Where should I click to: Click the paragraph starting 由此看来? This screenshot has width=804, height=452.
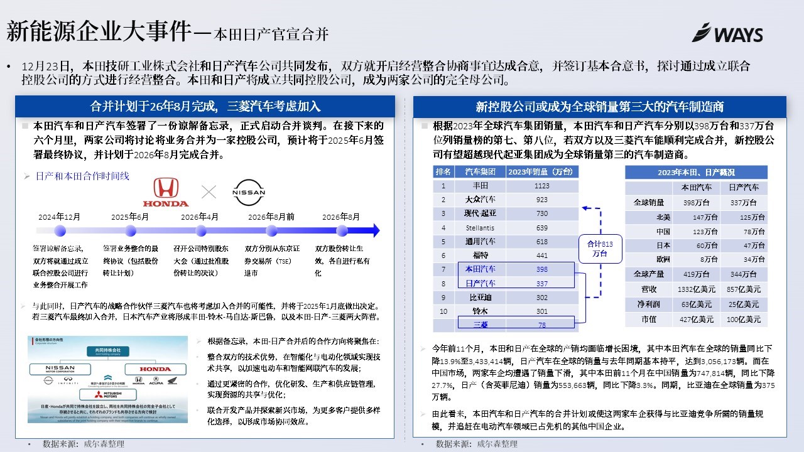coord(597,421)
